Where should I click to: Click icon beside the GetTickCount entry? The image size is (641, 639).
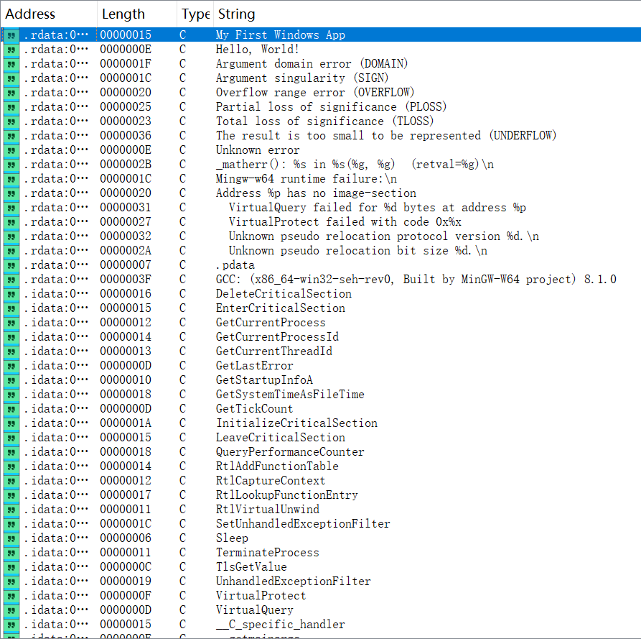tap(11, 409)
